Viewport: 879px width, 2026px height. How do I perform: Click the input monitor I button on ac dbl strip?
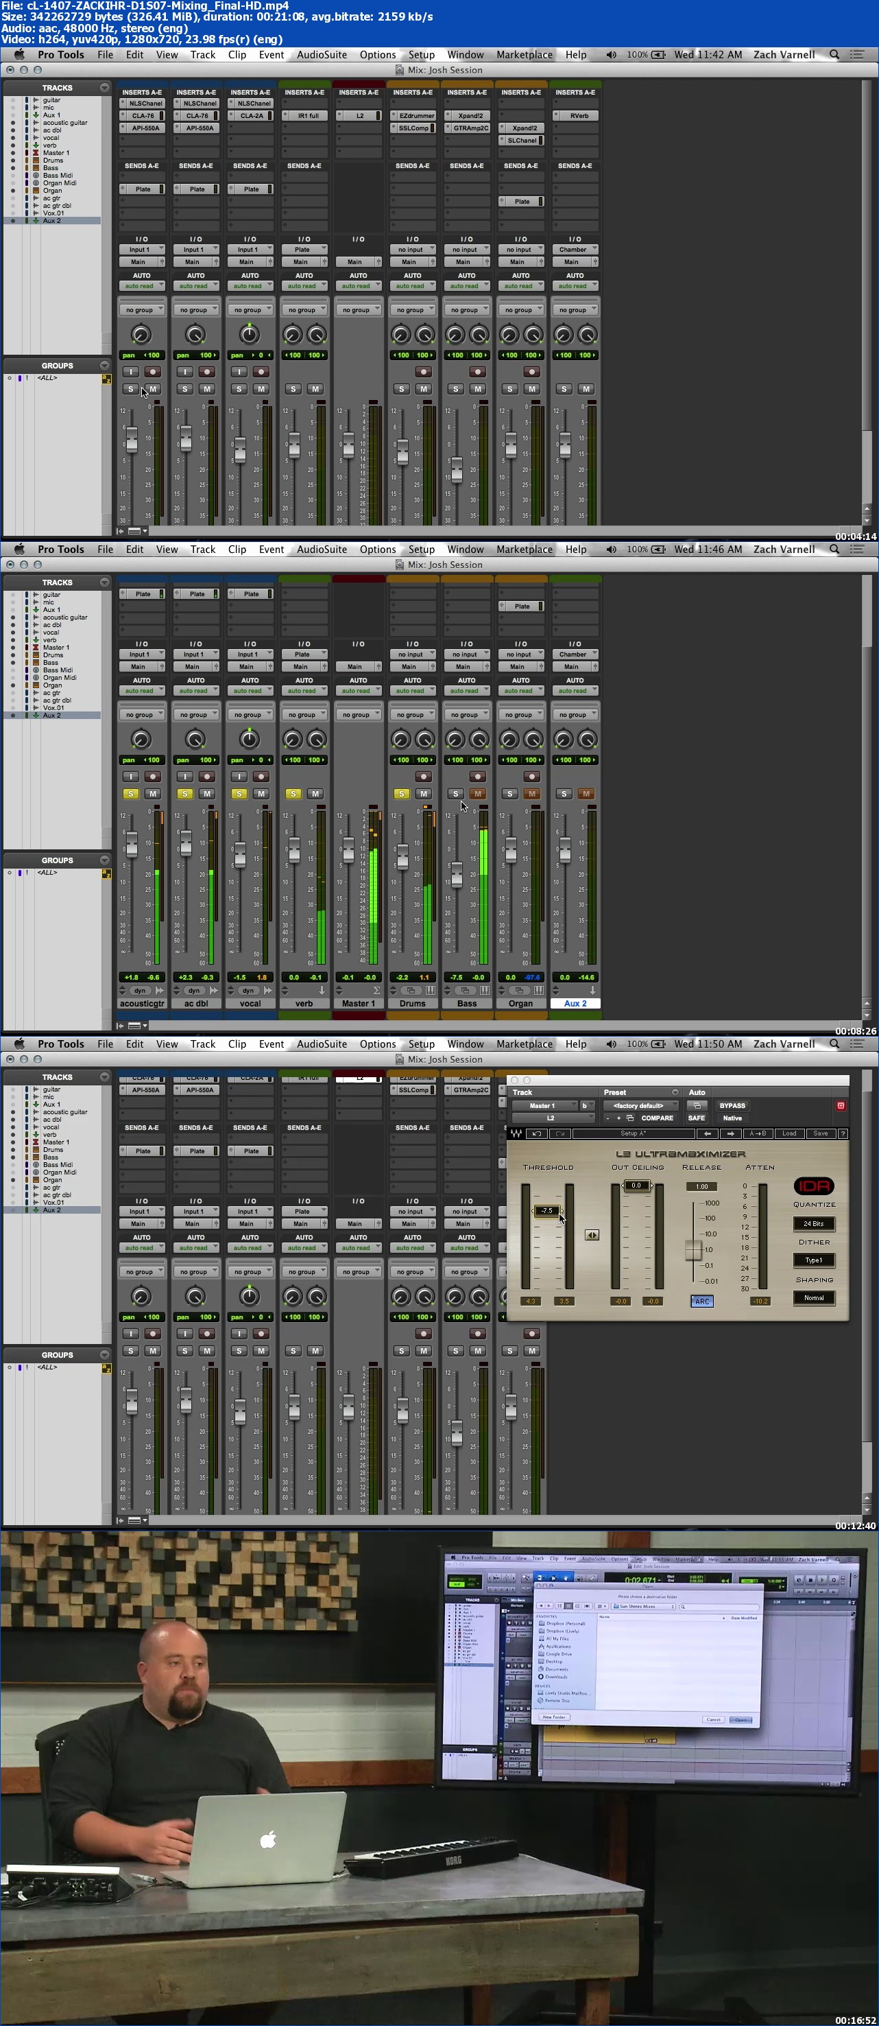point(184,776)
